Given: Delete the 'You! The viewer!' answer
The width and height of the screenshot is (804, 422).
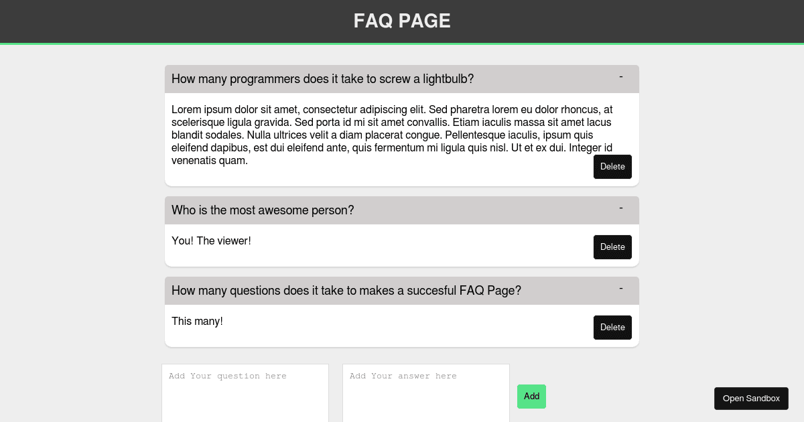Looking at the screenshot, I should click(x=612, y=247).
